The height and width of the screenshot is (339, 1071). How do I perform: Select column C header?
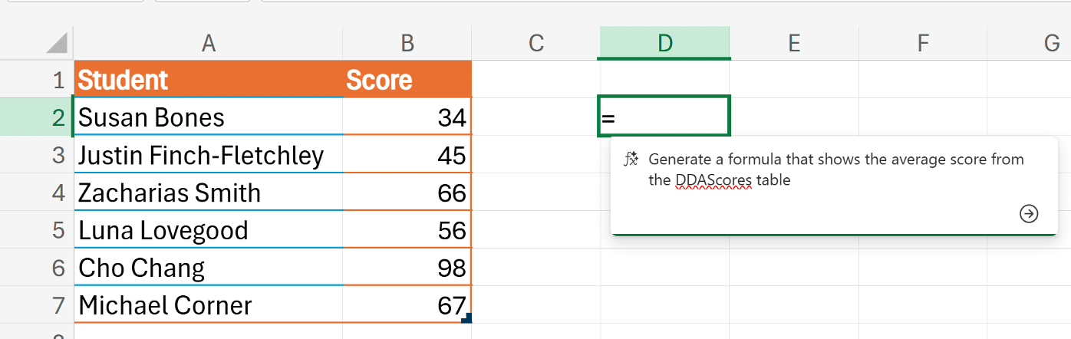point(536,43)
